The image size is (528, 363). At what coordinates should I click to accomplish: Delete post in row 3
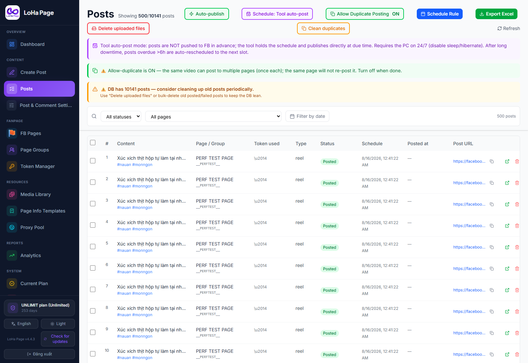coord(517,204)
